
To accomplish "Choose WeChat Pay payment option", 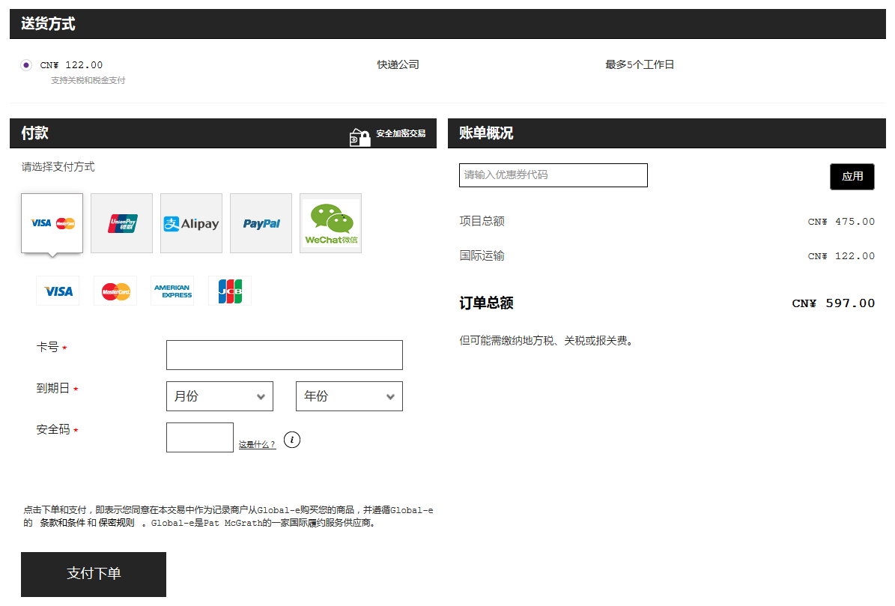I will pos(330,223).
